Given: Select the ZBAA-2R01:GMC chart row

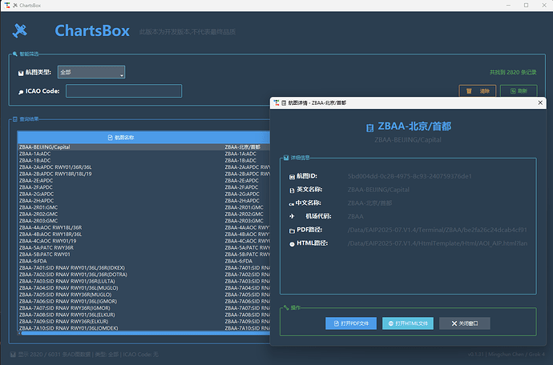Looking at the screenshot, I should [120, 207].
